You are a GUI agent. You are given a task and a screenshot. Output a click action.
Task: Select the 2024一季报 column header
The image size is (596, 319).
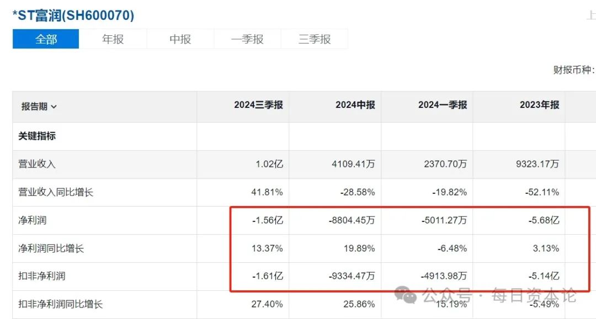pos(443,105)
